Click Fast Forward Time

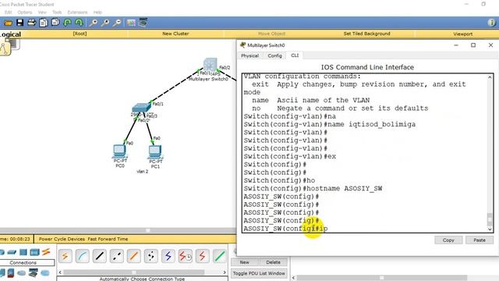coord(108,239)
